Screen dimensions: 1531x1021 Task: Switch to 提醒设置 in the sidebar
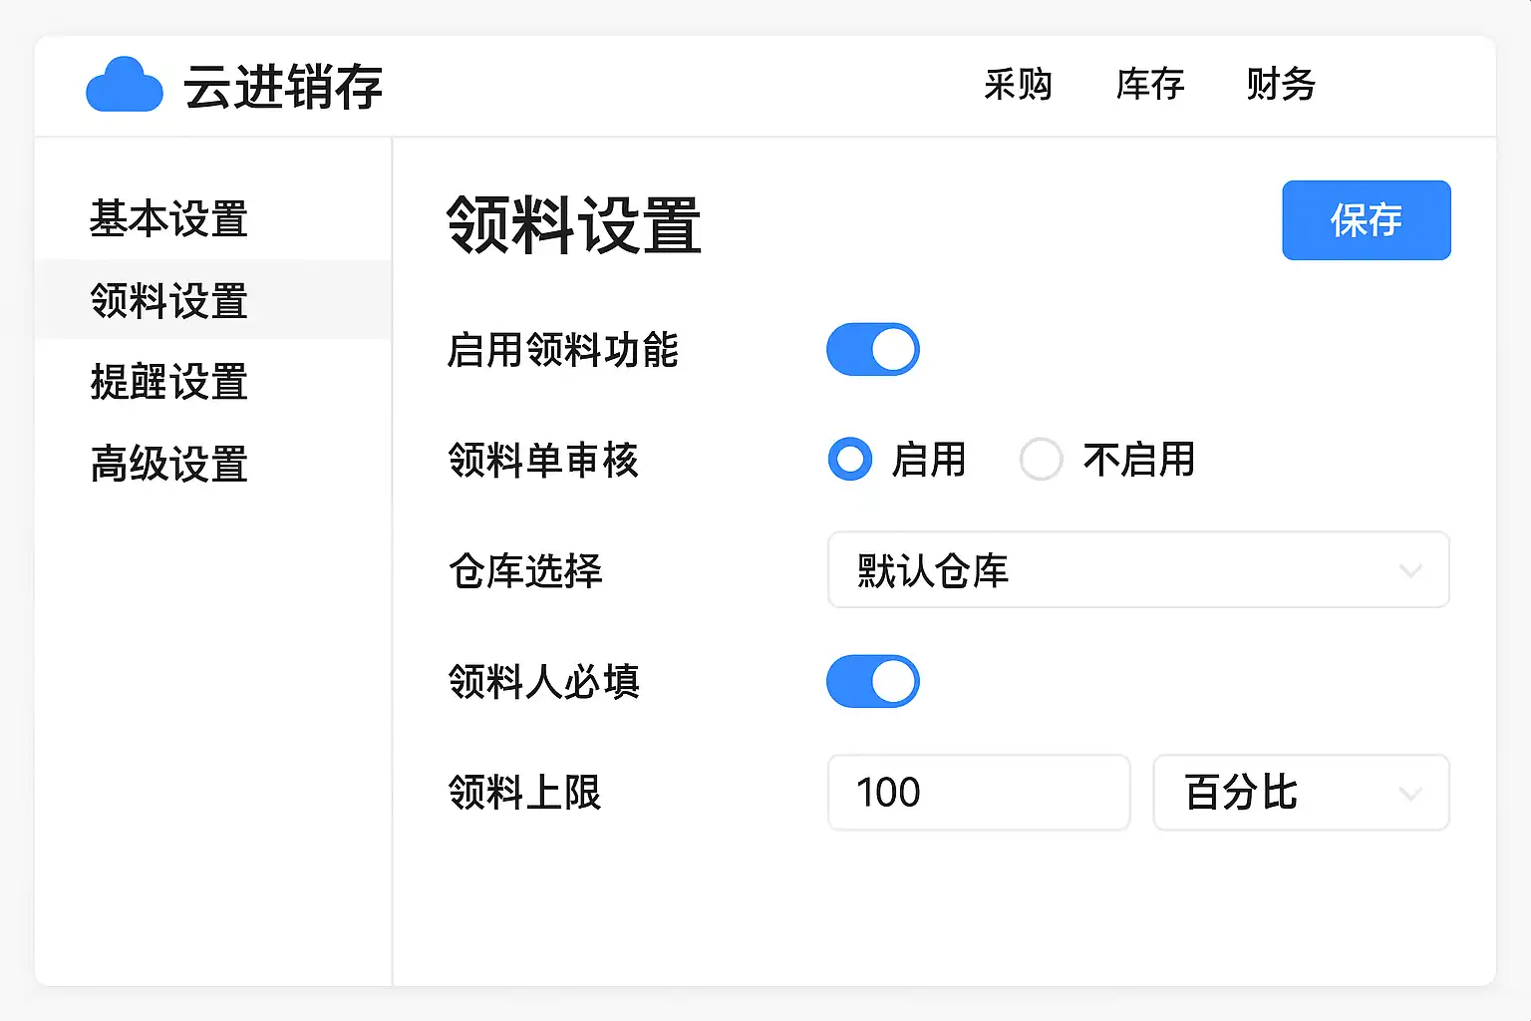click(x=169, y=382)
